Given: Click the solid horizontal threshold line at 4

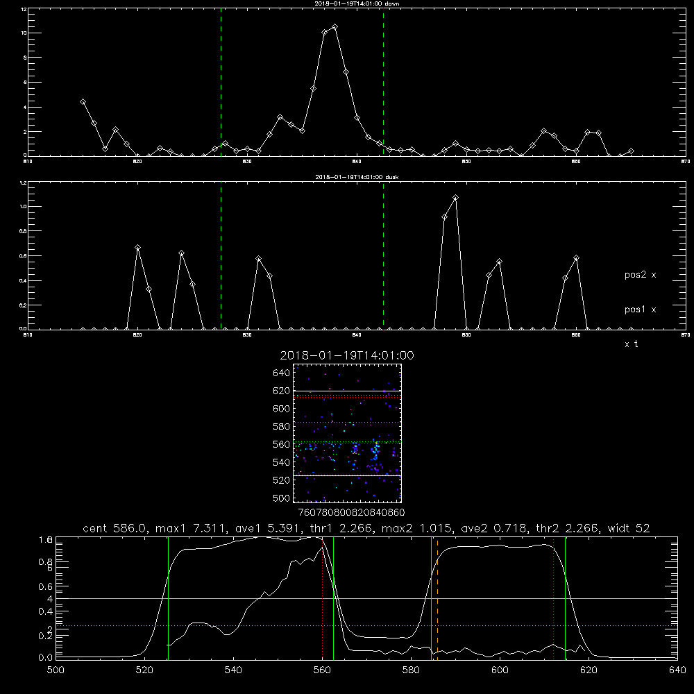Looking at the screenshot, I should (x=366, y=598).
